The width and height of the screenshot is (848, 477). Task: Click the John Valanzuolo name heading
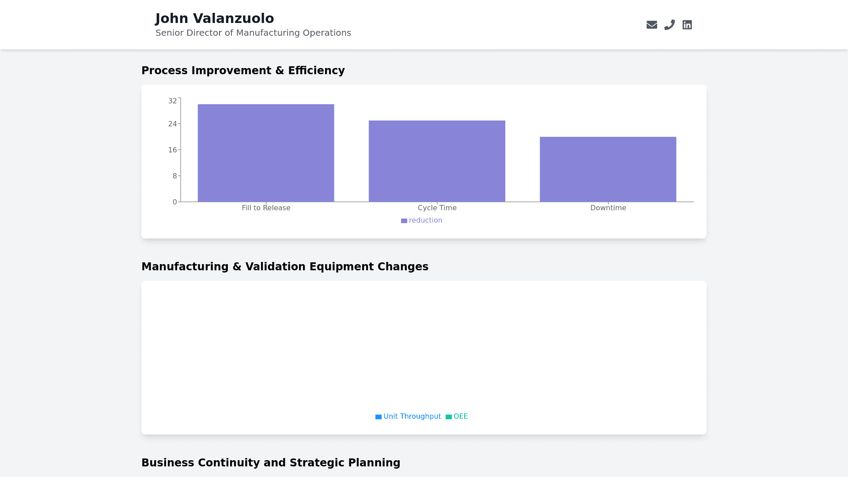tap(215, 19)
